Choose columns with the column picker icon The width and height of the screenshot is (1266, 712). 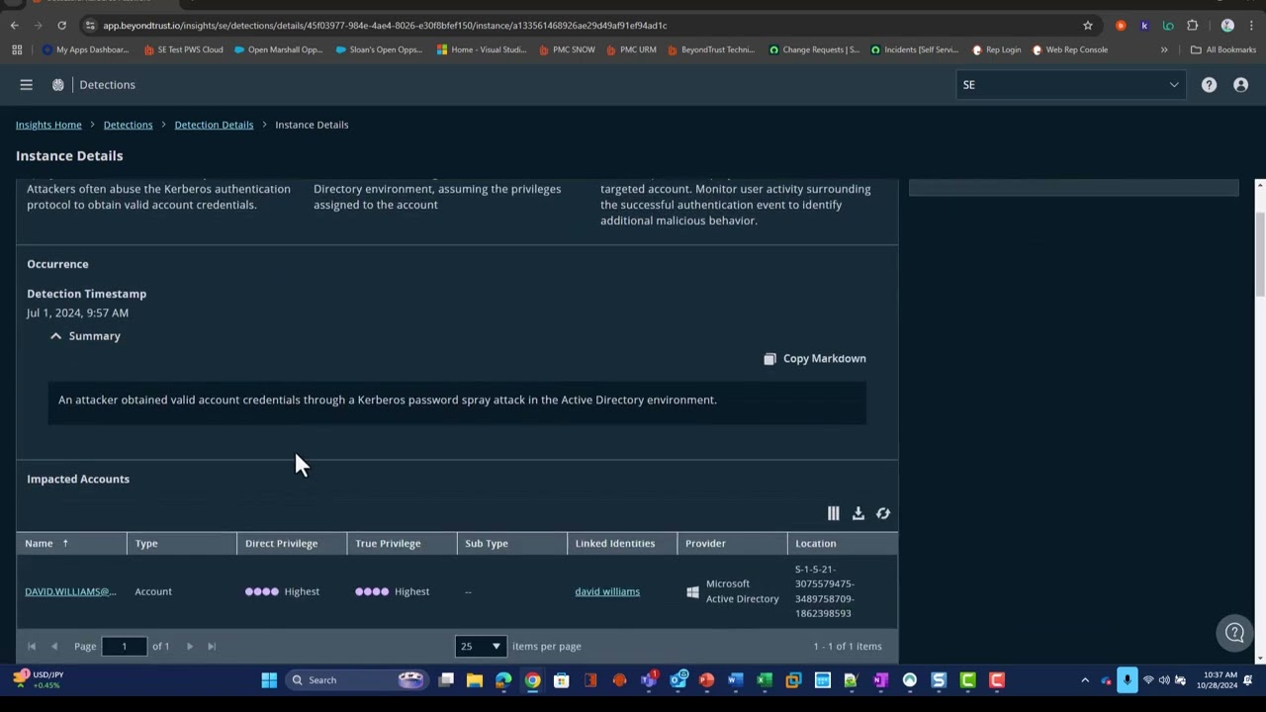click(x=833, y=513)
